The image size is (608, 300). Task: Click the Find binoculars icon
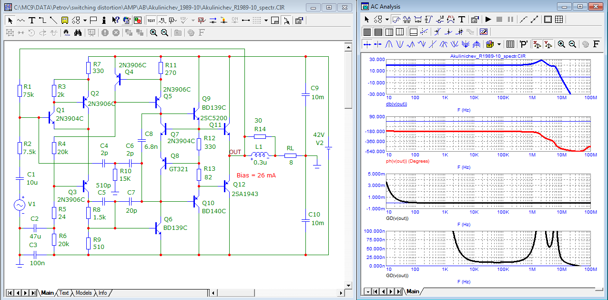pyautogui.click(x=78, y=32)
